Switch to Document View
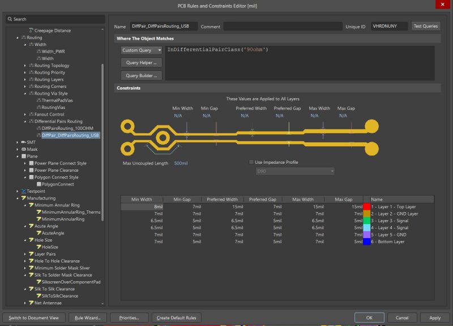 click(34, 317)
